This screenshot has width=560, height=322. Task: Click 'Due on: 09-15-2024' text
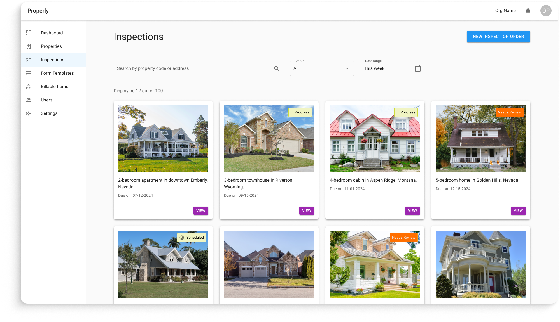(241, 196)
